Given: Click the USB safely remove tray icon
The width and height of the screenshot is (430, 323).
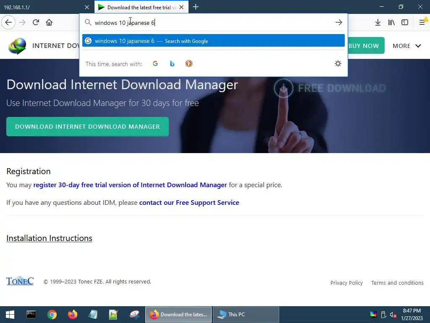Looking at the screenshot, I should (x=384, y=315).
